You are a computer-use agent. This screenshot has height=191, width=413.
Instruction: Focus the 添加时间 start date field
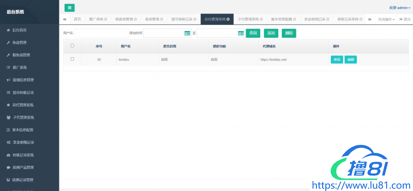[167, 33]
